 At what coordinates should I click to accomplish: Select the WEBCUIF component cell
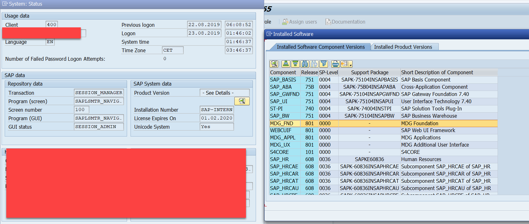click(285, 131)
